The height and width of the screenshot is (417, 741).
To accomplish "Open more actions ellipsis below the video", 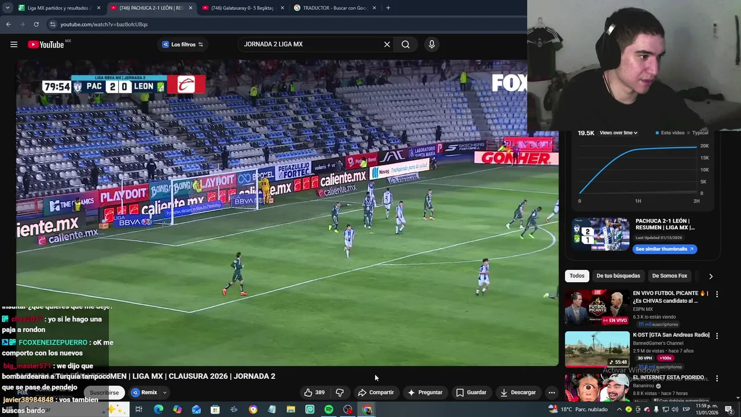I will (x=552, y=393).
